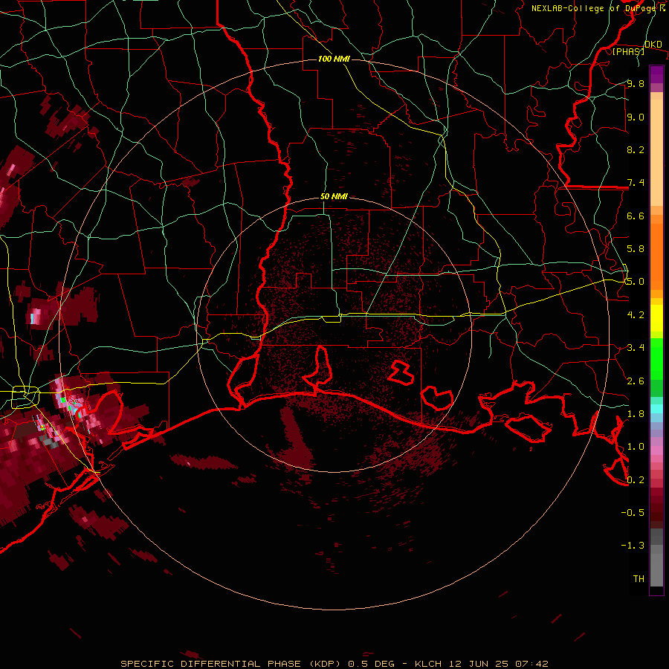Click the 1.8 scale value

[x=636, y=414]
